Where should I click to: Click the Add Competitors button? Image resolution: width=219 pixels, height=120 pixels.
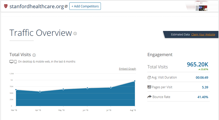(x=85, y=6)
